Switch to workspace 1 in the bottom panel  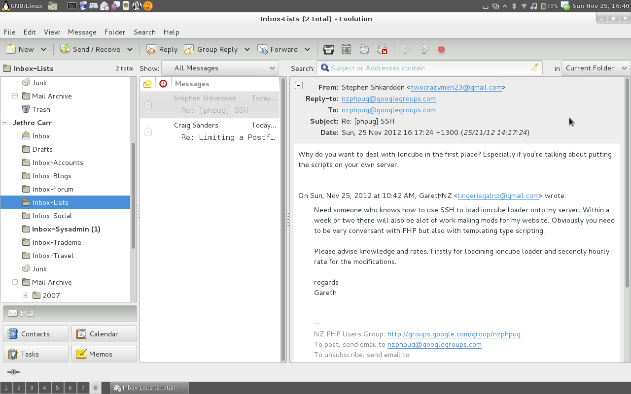pyautogui.click(x=6, y=388)
